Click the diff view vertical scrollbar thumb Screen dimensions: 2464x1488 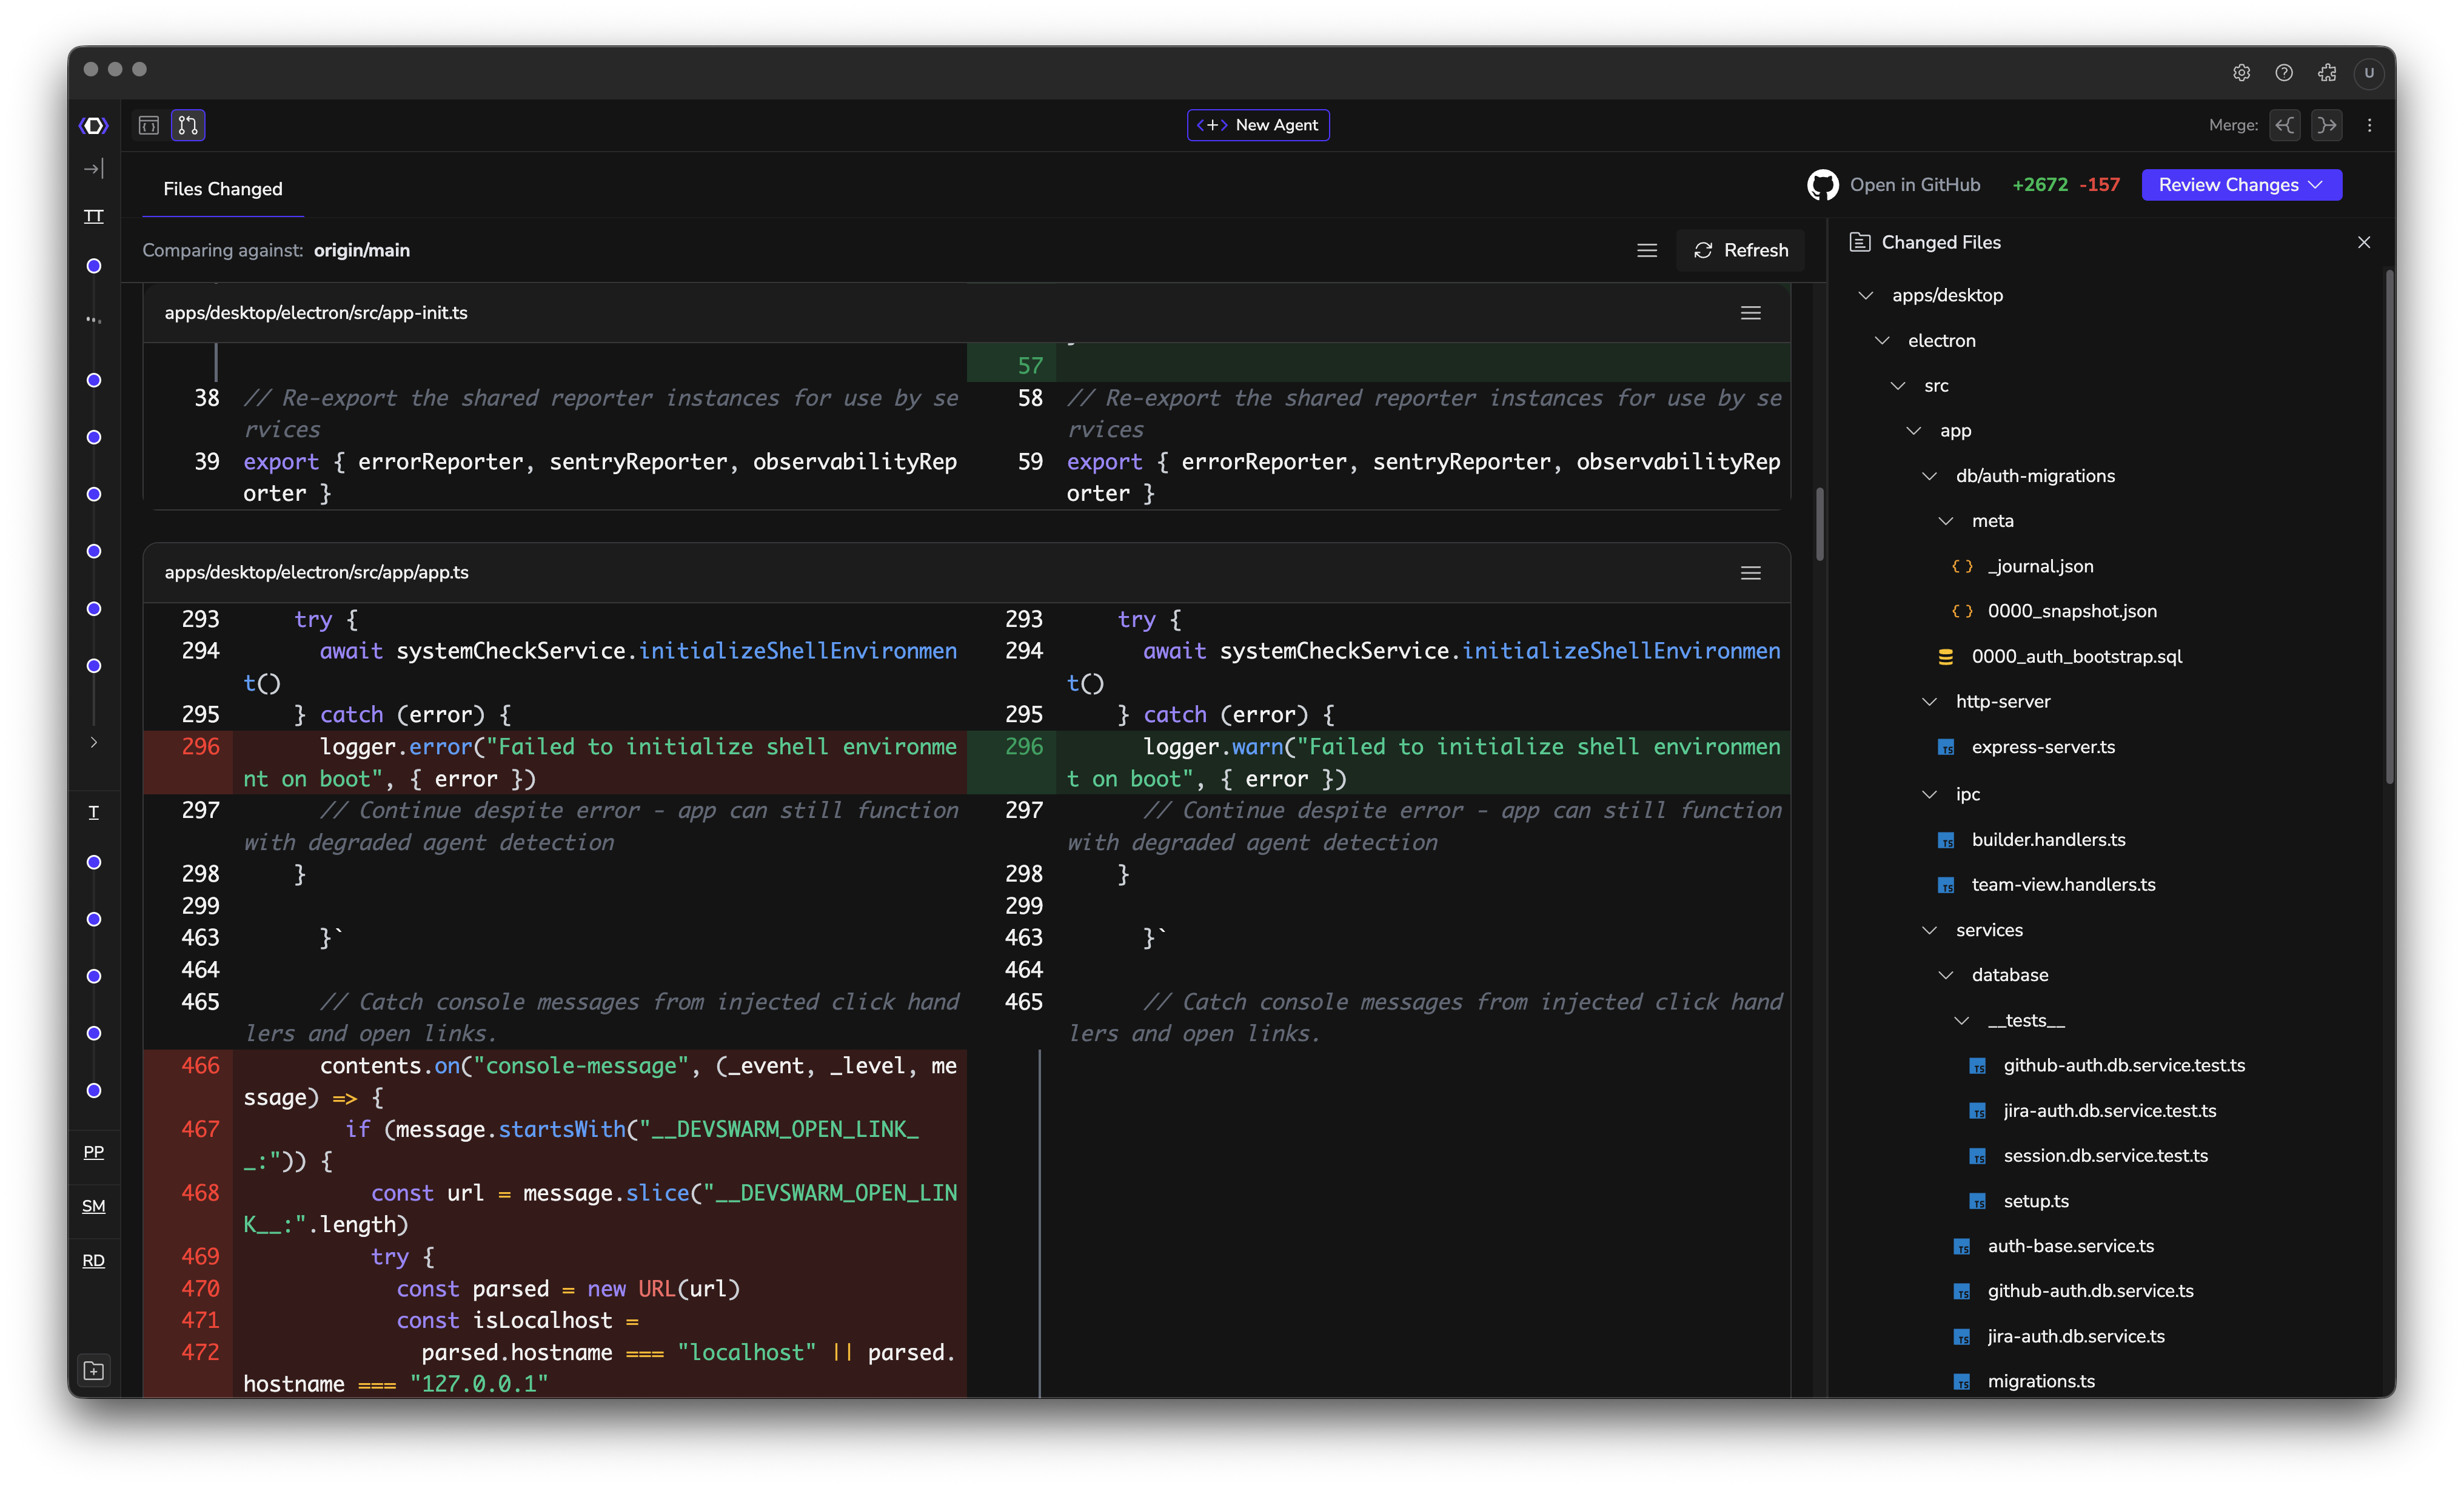tap(1819, 525)
